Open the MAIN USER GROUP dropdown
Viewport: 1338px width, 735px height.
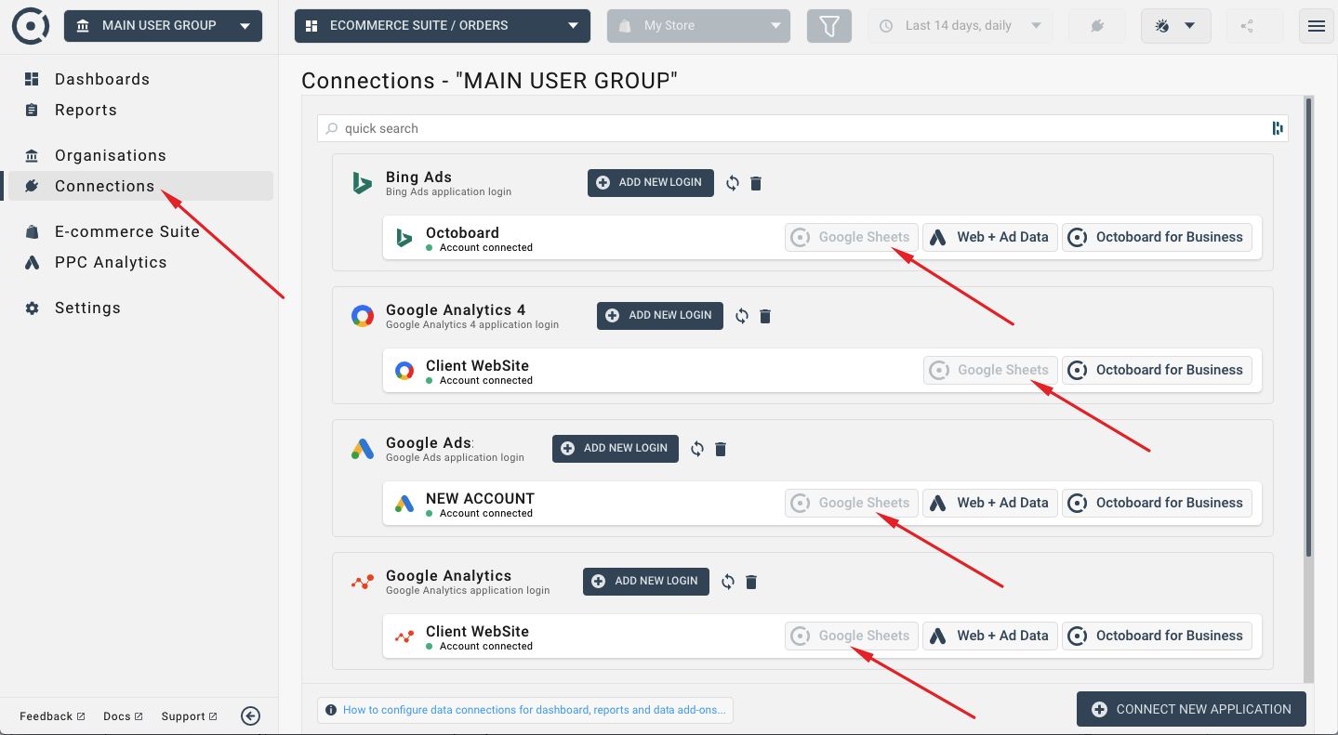pos(164,26)
